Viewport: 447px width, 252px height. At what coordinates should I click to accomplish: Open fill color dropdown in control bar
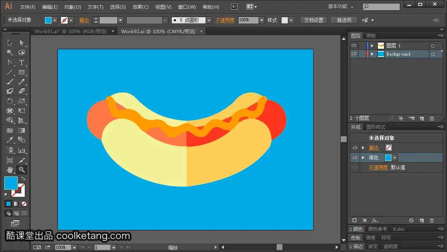[55, 20]
